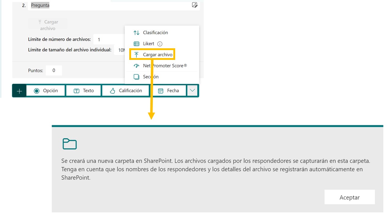
Task: Open the Likert info icon
Action: [x=160, y=44]
